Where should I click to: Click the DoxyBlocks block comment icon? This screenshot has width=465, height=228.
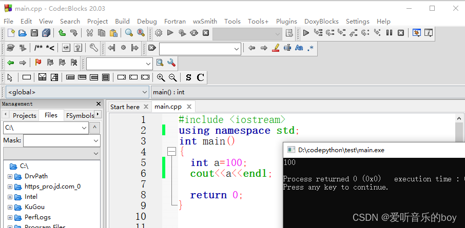click(38, 48)
